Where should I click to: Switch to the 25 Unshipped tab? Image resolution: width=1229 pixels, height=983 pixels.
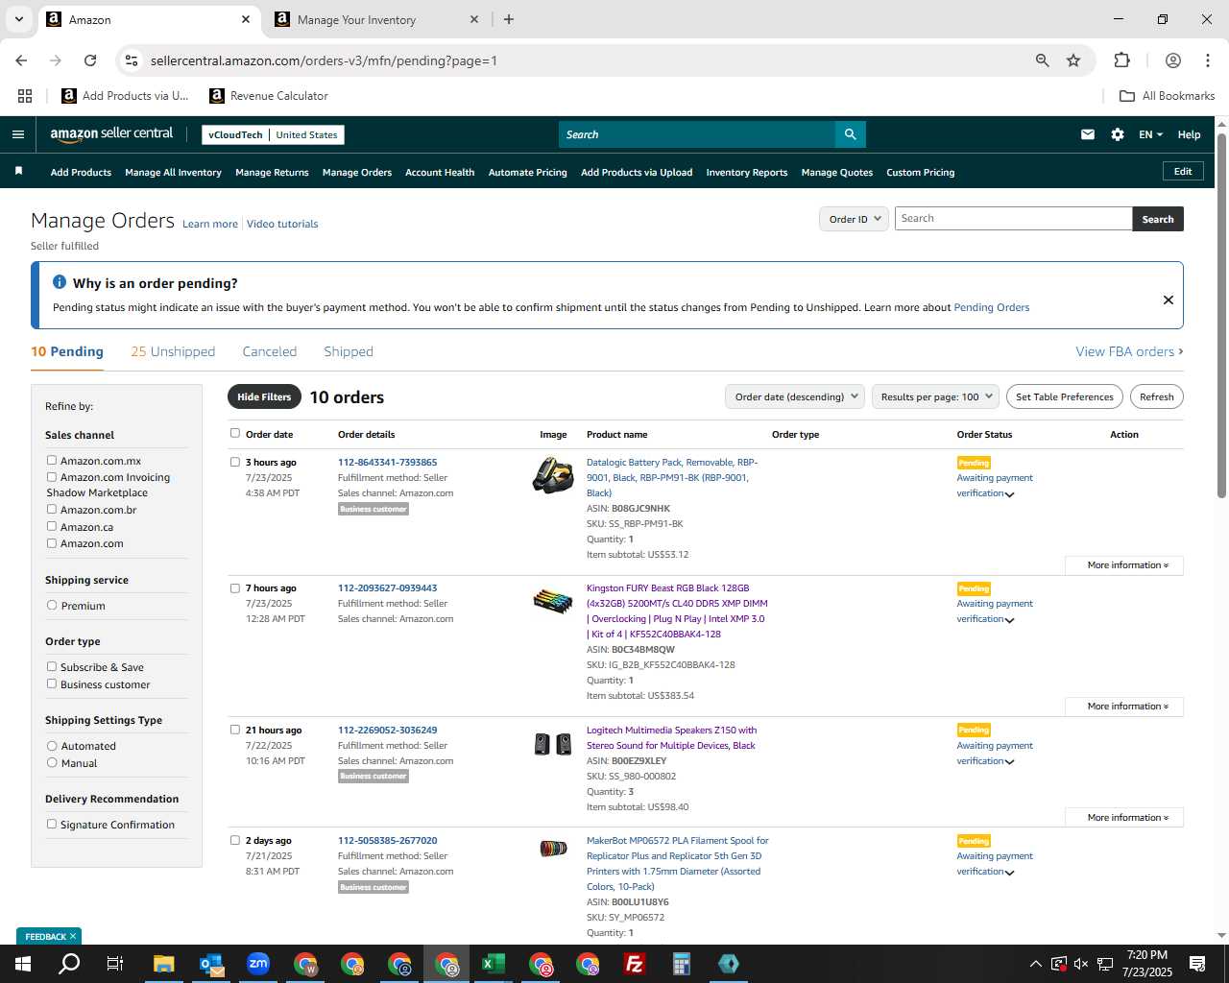point(173,351)
